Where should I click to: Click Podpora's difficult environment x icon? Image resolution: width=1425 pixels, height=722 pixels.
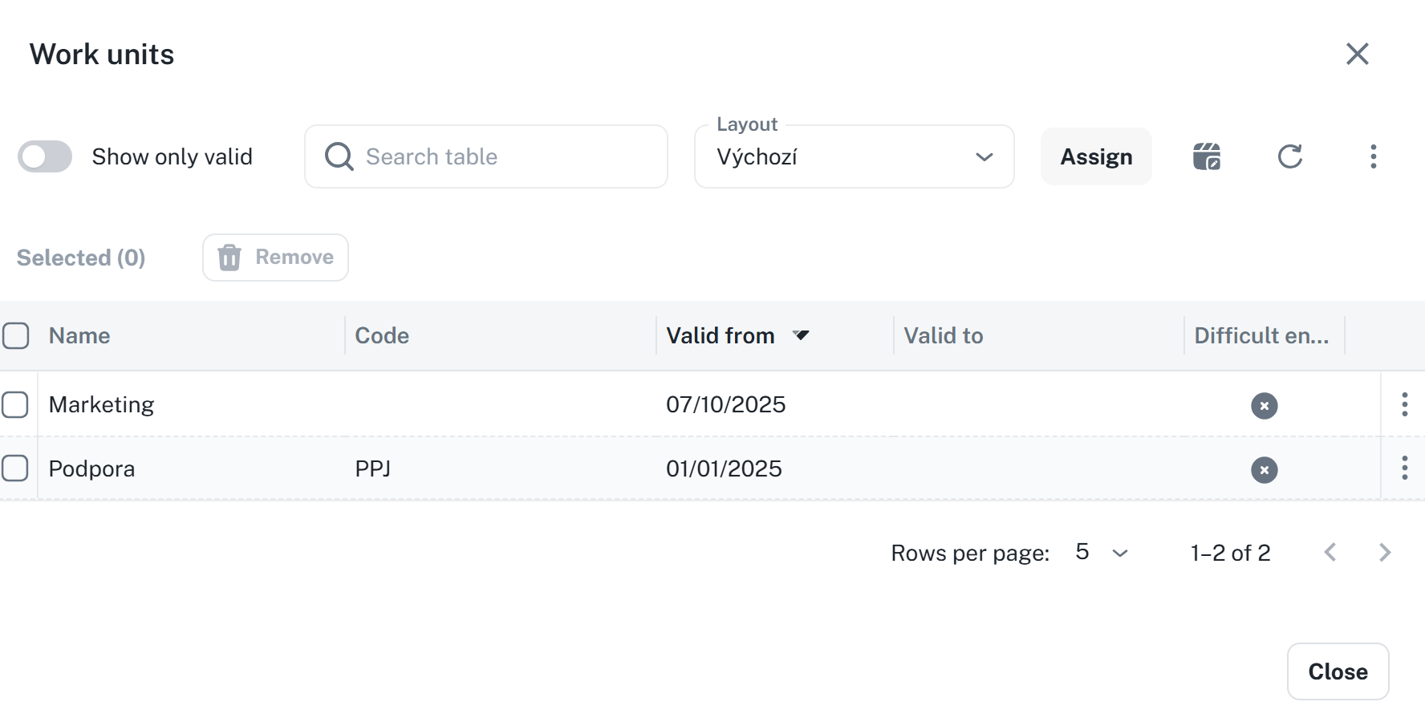[x=1264, y=470]
